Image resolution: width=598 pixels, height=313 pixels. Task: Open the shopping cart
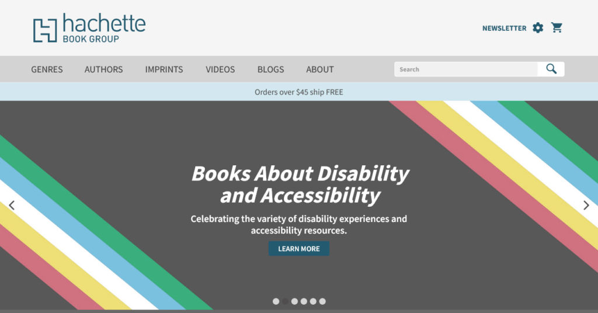(x=557, y=27)
